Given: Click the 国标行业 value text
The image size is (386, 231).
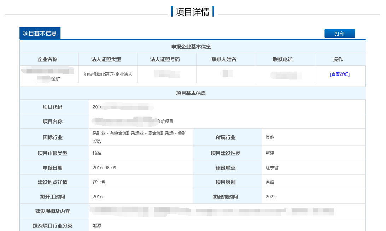Looking at the screenshot, I should click(139, 137).
